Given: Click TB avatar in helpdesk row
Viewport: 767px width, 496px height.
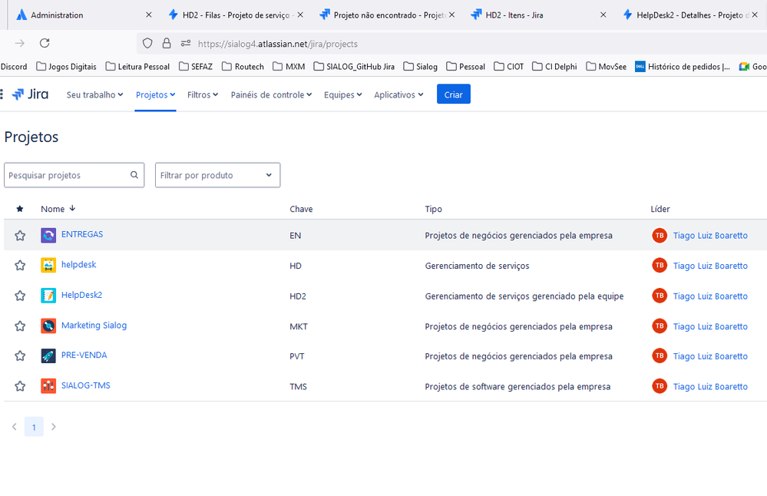Looking at the screenshot, I should pyautogui.click(x=660, y=265).
